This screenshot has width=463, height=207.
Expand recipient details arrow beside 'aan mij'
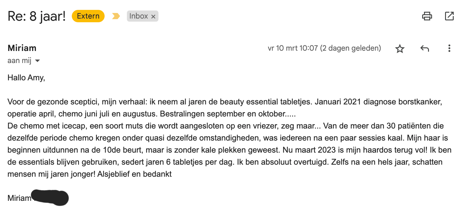tap(37, 61)
